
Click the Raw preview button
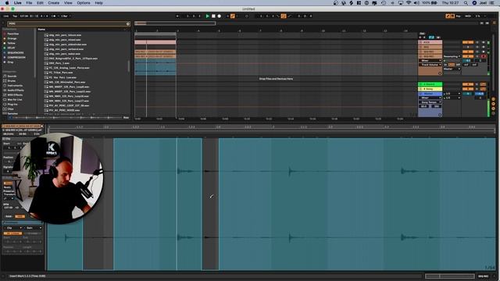pos(126,118)
